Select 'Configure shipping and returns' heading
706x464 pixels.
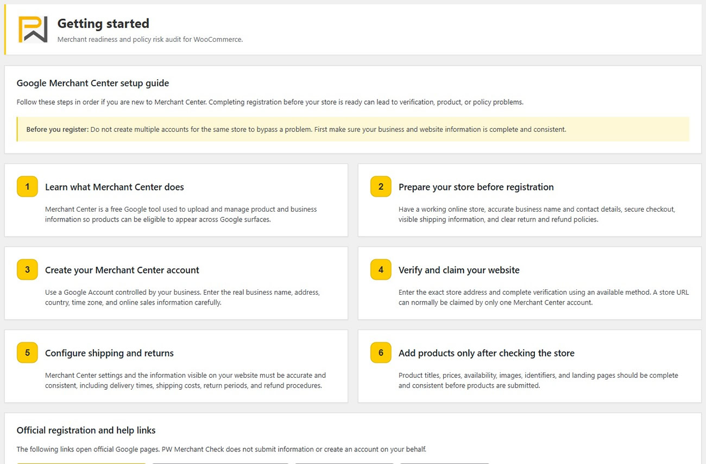[x=109, y=353]
